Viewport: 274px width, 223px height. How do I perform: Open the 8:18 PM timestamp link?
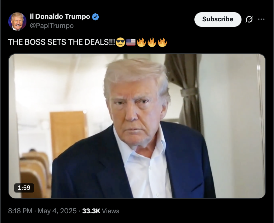tap(20, 211)
